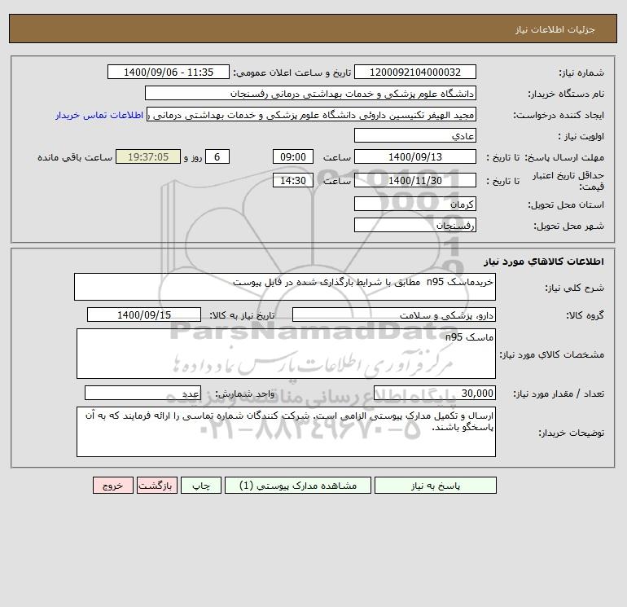The width and height of the screenshot is (627, 607).
Task: Click the حداقل تاریخ اعتبار قیمت label
Action: click(568, 181)
